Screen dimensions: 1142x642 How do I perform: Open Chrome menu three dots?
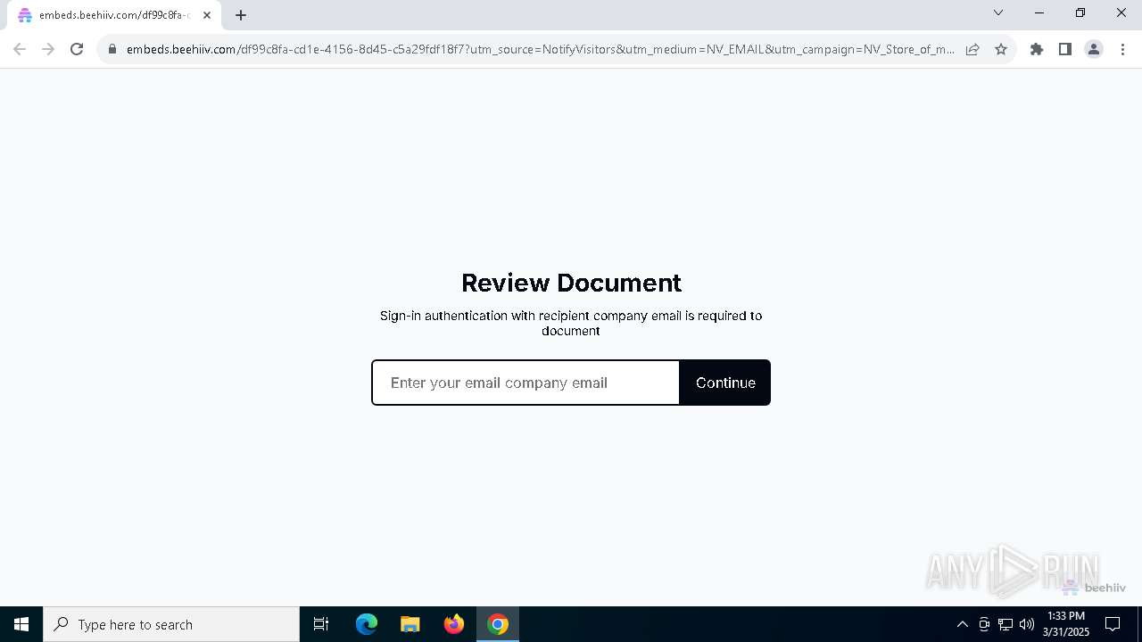coord(1121,49)
